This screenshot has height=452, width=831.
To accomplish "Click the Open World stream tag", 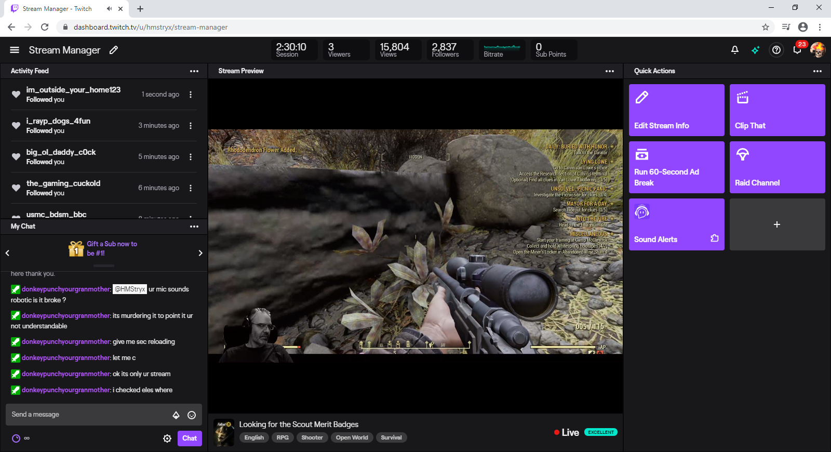I will point(352,438).
